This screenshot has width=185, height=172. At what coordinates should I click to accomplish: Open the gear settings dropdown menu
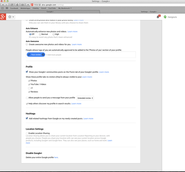[x=11, y=17]
